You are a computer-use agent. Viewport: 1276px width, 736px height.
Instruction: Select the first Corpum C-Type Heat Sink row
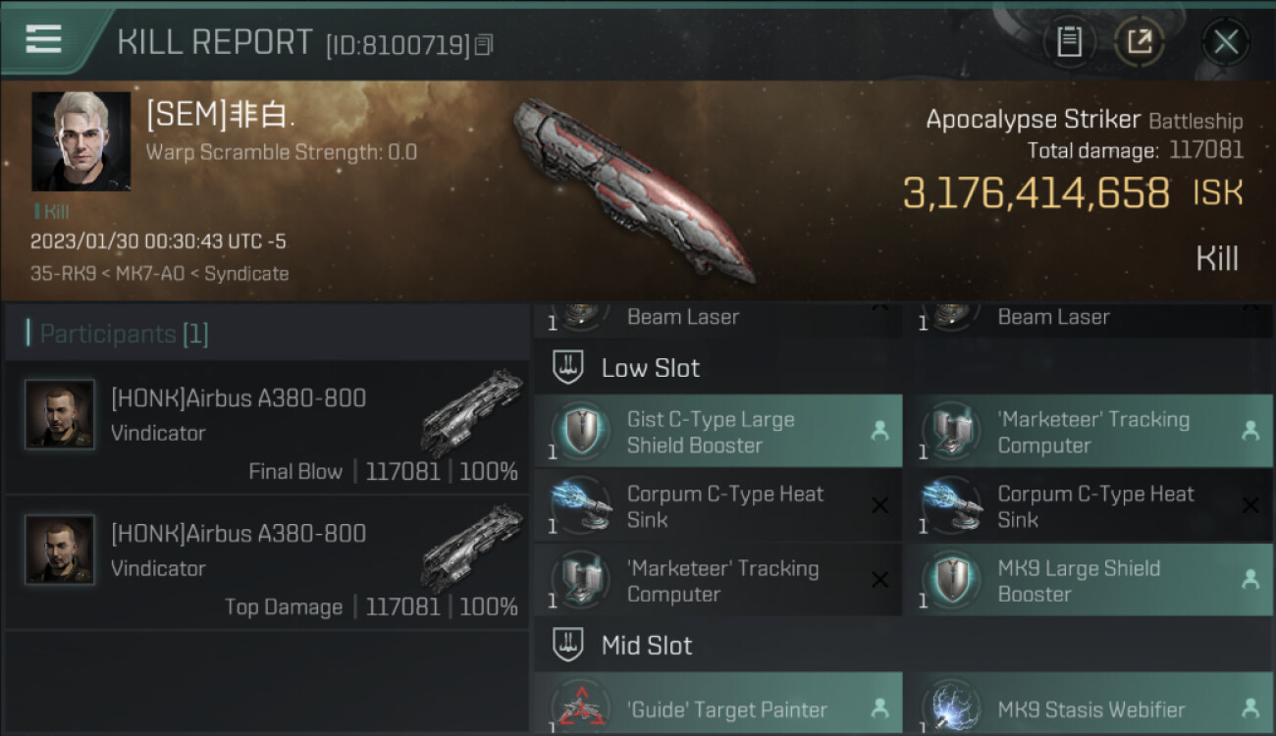pos(717,506)
